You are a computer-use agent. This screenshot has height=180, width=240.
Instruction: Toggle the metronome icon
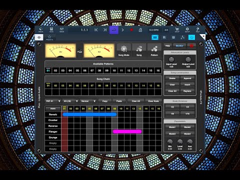(140, 30)
